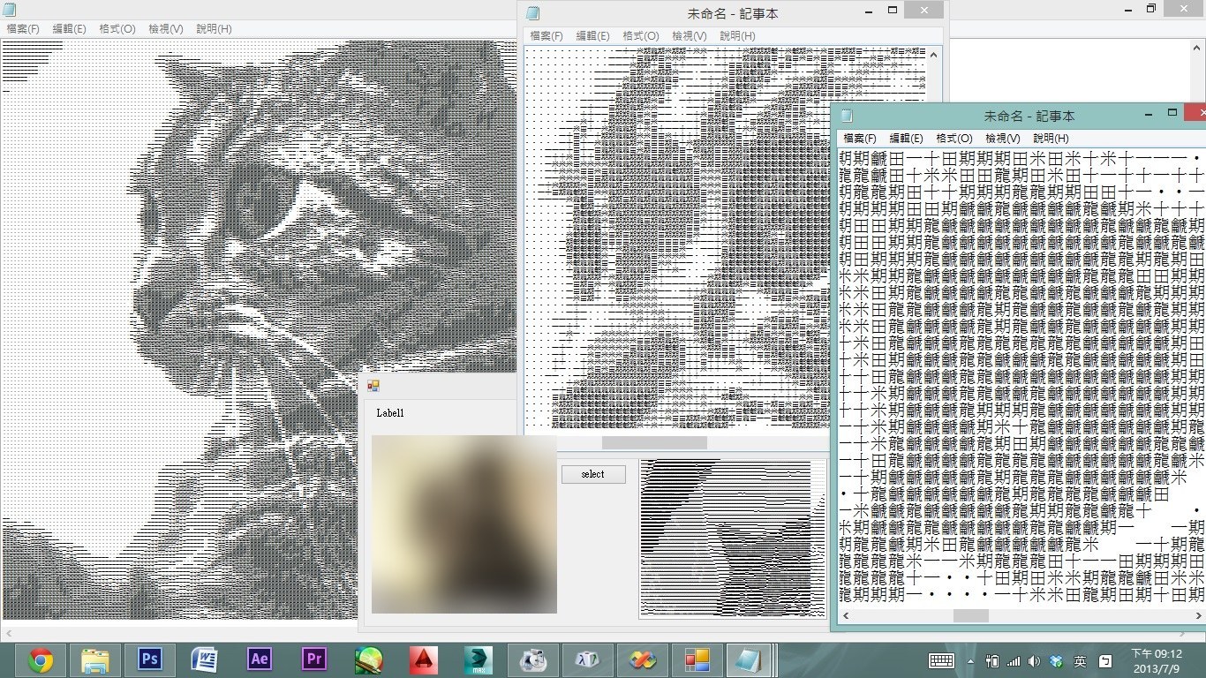Close the middle Notepad window

[x=923, y=11]
